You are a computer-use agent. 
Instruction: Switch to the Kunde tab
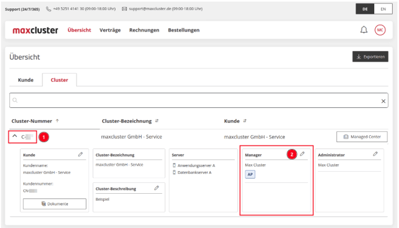pyautogui.click(x=26, y=80)
